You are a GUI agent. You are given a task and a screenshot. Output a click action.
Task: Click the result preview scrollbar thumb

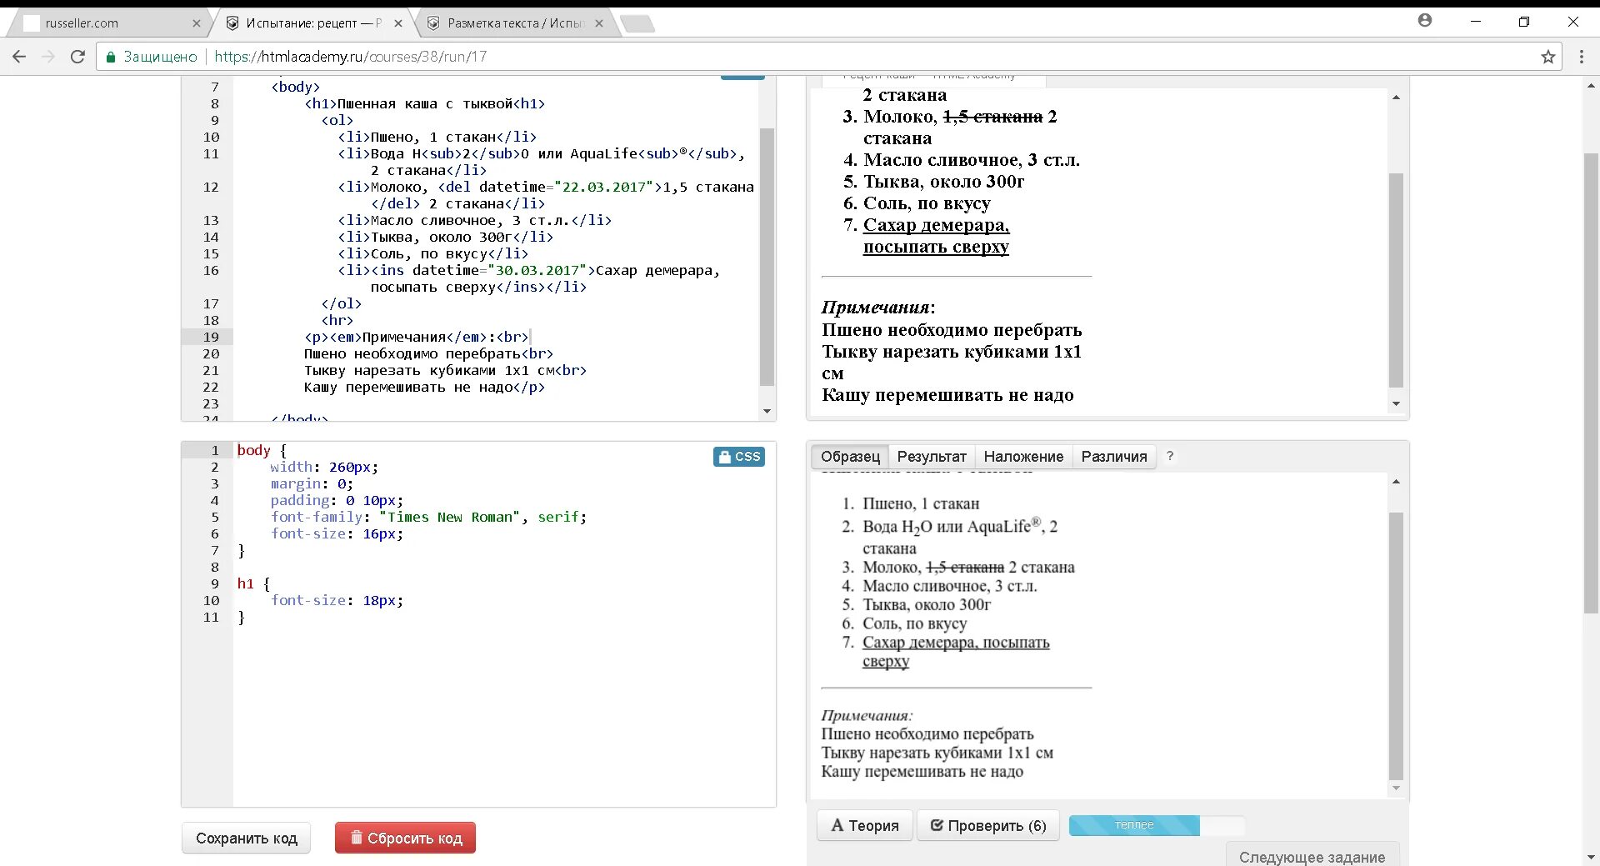coord(1396,280)
